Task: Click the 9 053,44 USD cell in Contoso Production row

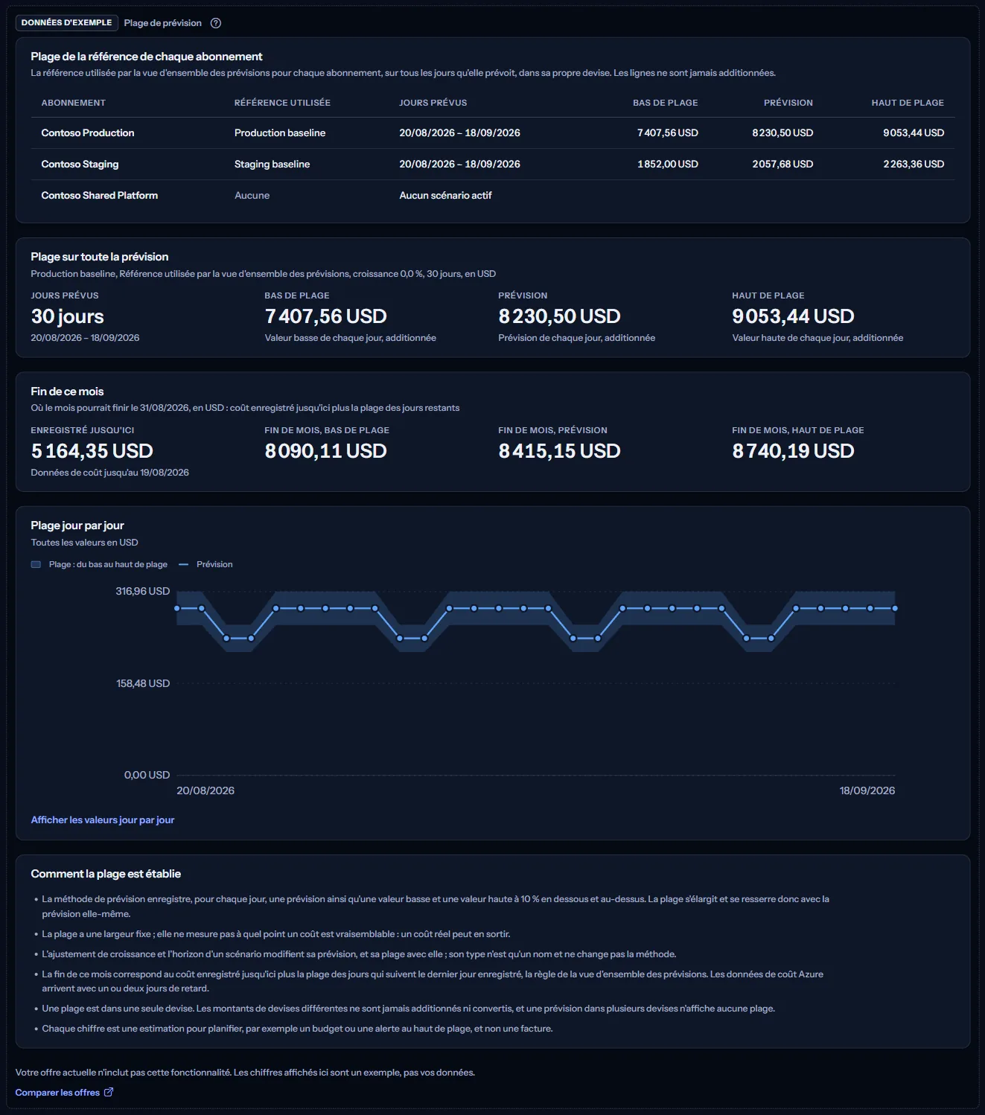Action: click(x=914, y=132)
